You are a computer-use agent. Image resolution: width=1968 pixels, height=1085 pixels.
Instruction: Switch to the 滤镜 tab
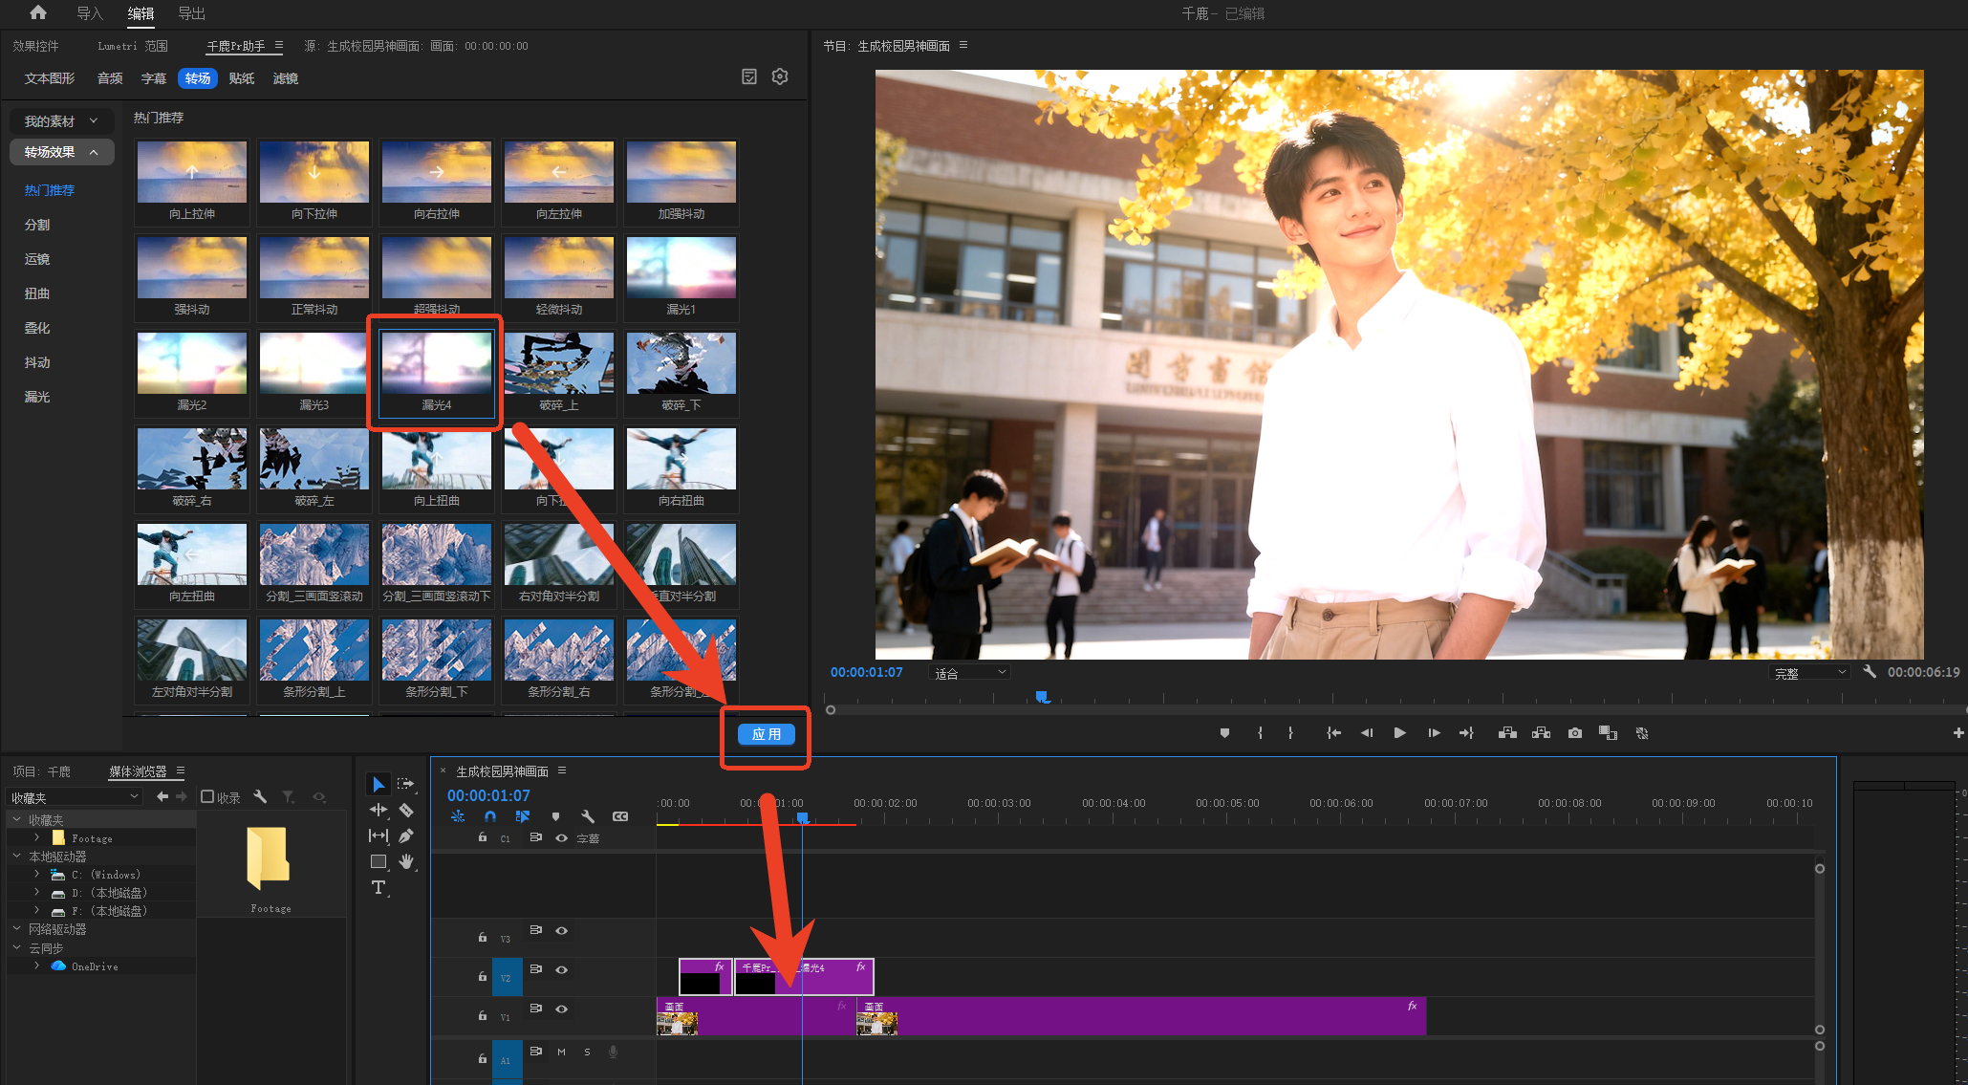286,78
